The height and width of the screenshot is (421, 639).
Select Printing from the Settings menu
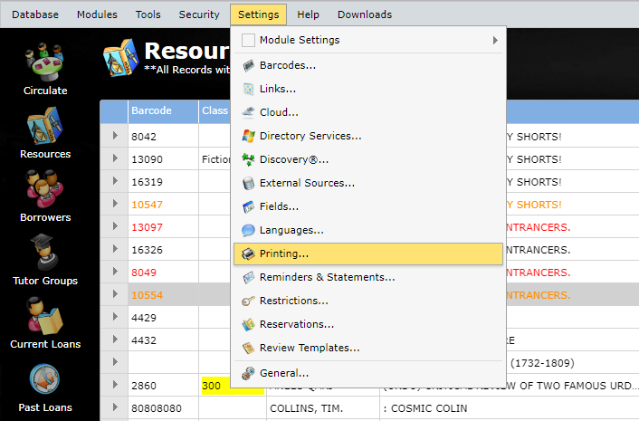[283, 254]
